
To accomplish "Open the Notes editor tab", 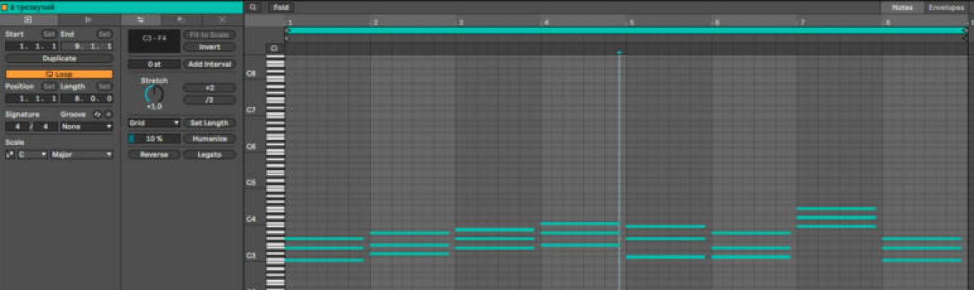I will (902, 7).
